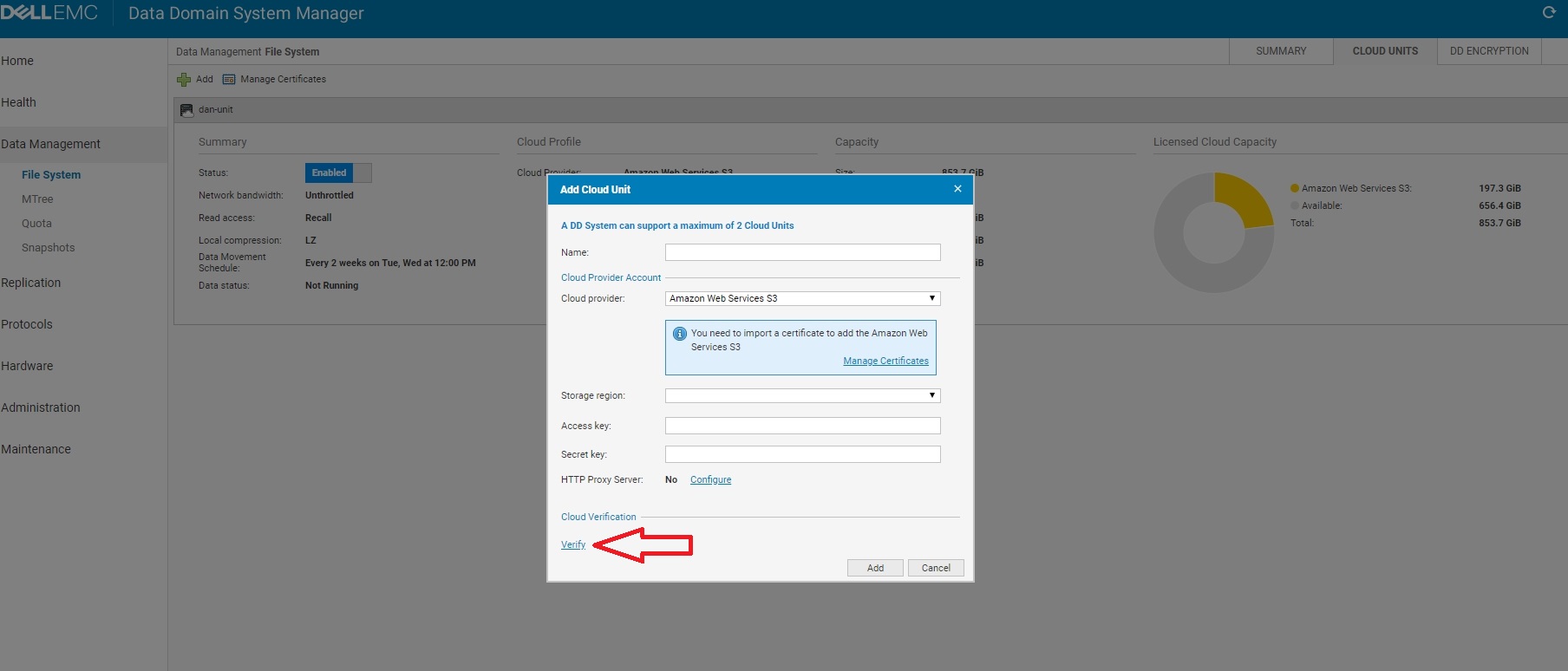Open the DD Encryption tab

point(1489,51)
